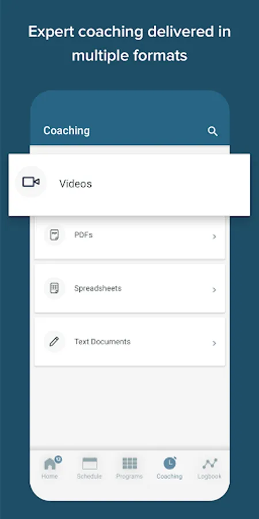
Task: Click the Coaching header title
Action: point(66,130)
